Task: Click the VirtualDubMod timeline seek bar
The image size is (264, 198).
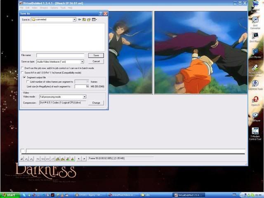Action: point(133,151)
